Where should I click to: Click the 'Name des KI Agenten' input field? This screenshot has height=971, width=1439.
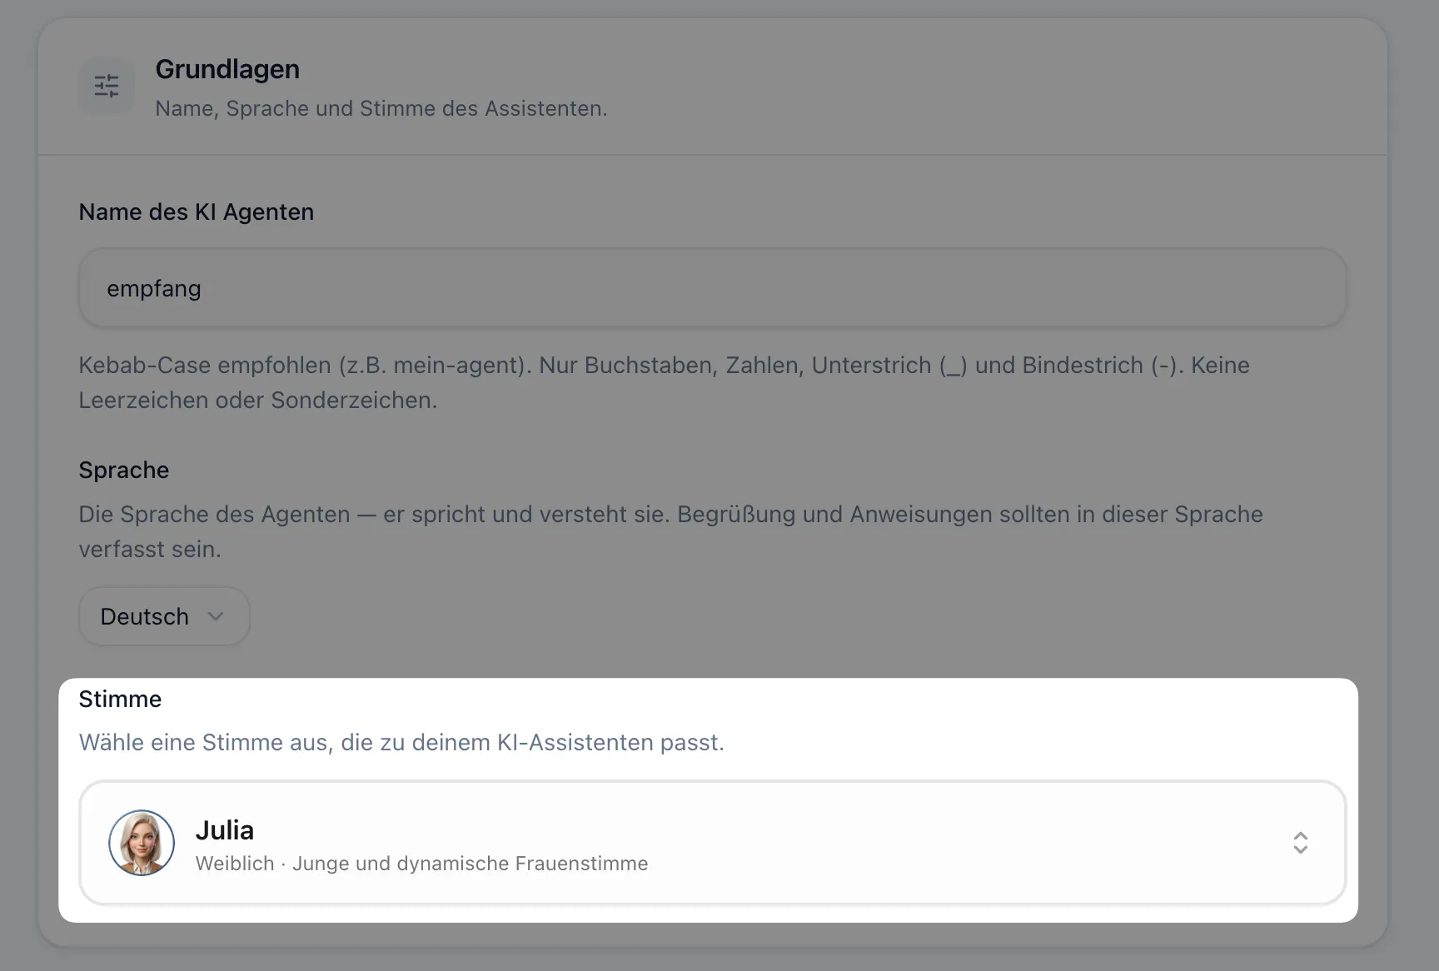(713, 288)
